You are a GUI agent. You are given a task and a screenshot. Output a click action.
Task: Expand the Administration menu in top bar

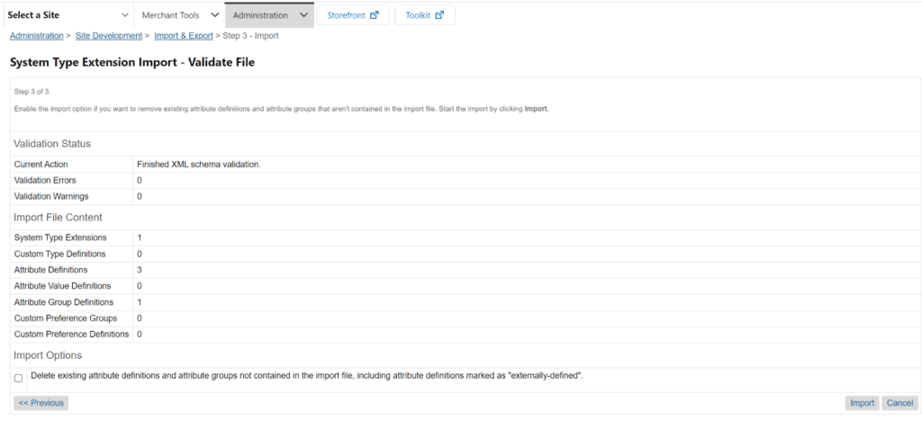point(260,15)
